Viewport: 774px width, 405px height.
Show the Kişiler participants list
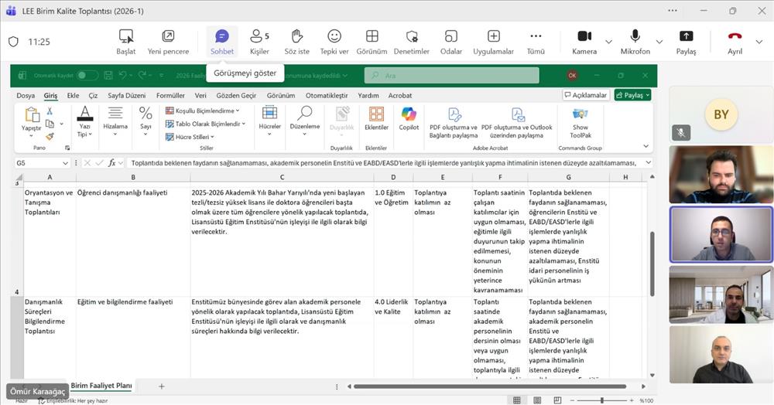click(259, 42)
